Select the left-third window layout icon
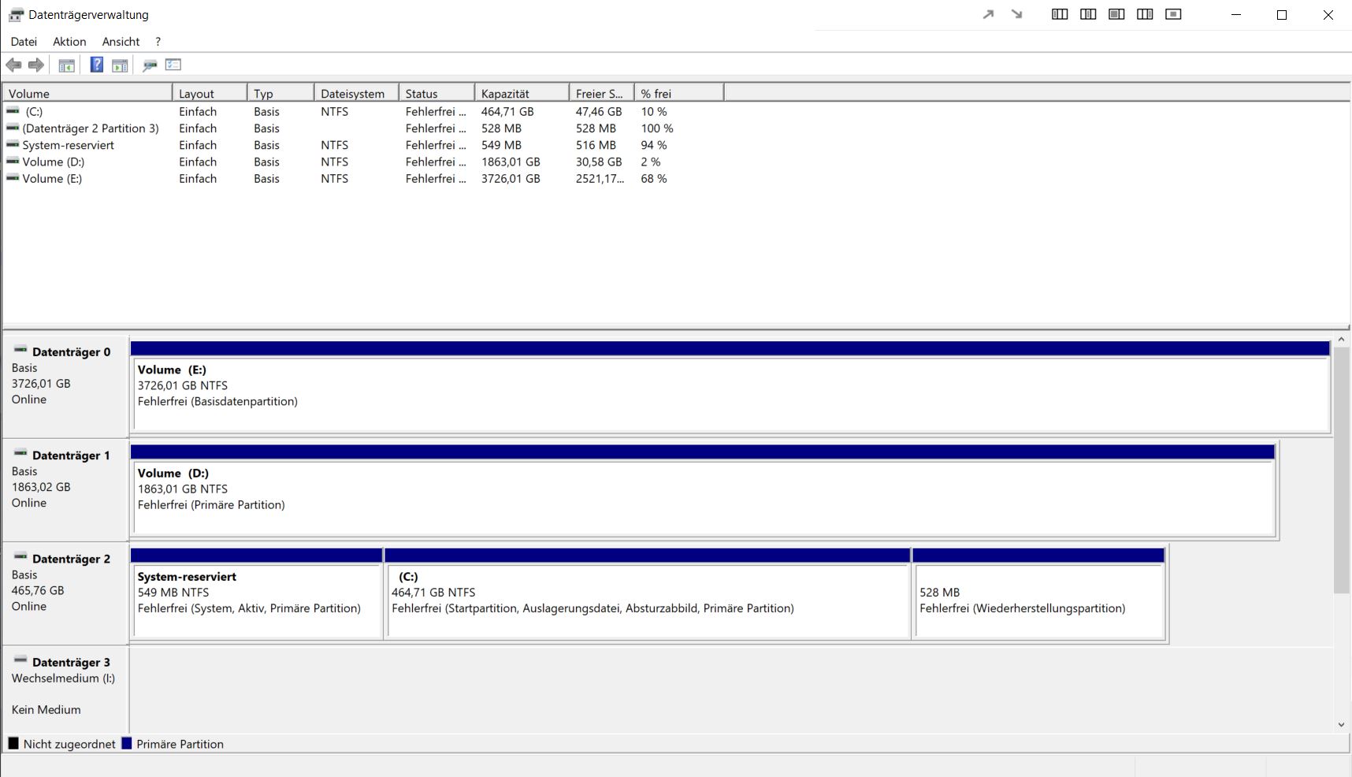This screenshot has width=1352, height=777. [1060, 14]
